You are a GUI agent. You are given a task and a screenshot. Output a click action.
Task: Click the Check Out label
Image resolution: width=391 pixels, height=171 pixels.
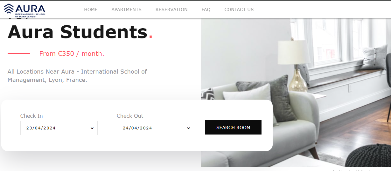130,116
